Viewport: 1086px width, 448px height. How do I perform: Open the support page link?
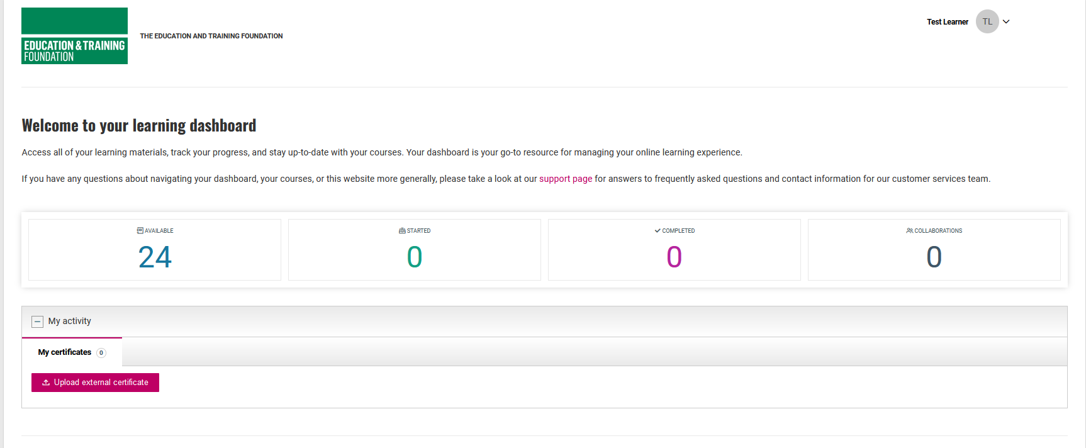[x=565, y=179]
